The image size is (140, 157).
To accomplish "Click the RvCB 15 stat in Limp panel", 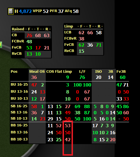I will click(x=81, y=51).
